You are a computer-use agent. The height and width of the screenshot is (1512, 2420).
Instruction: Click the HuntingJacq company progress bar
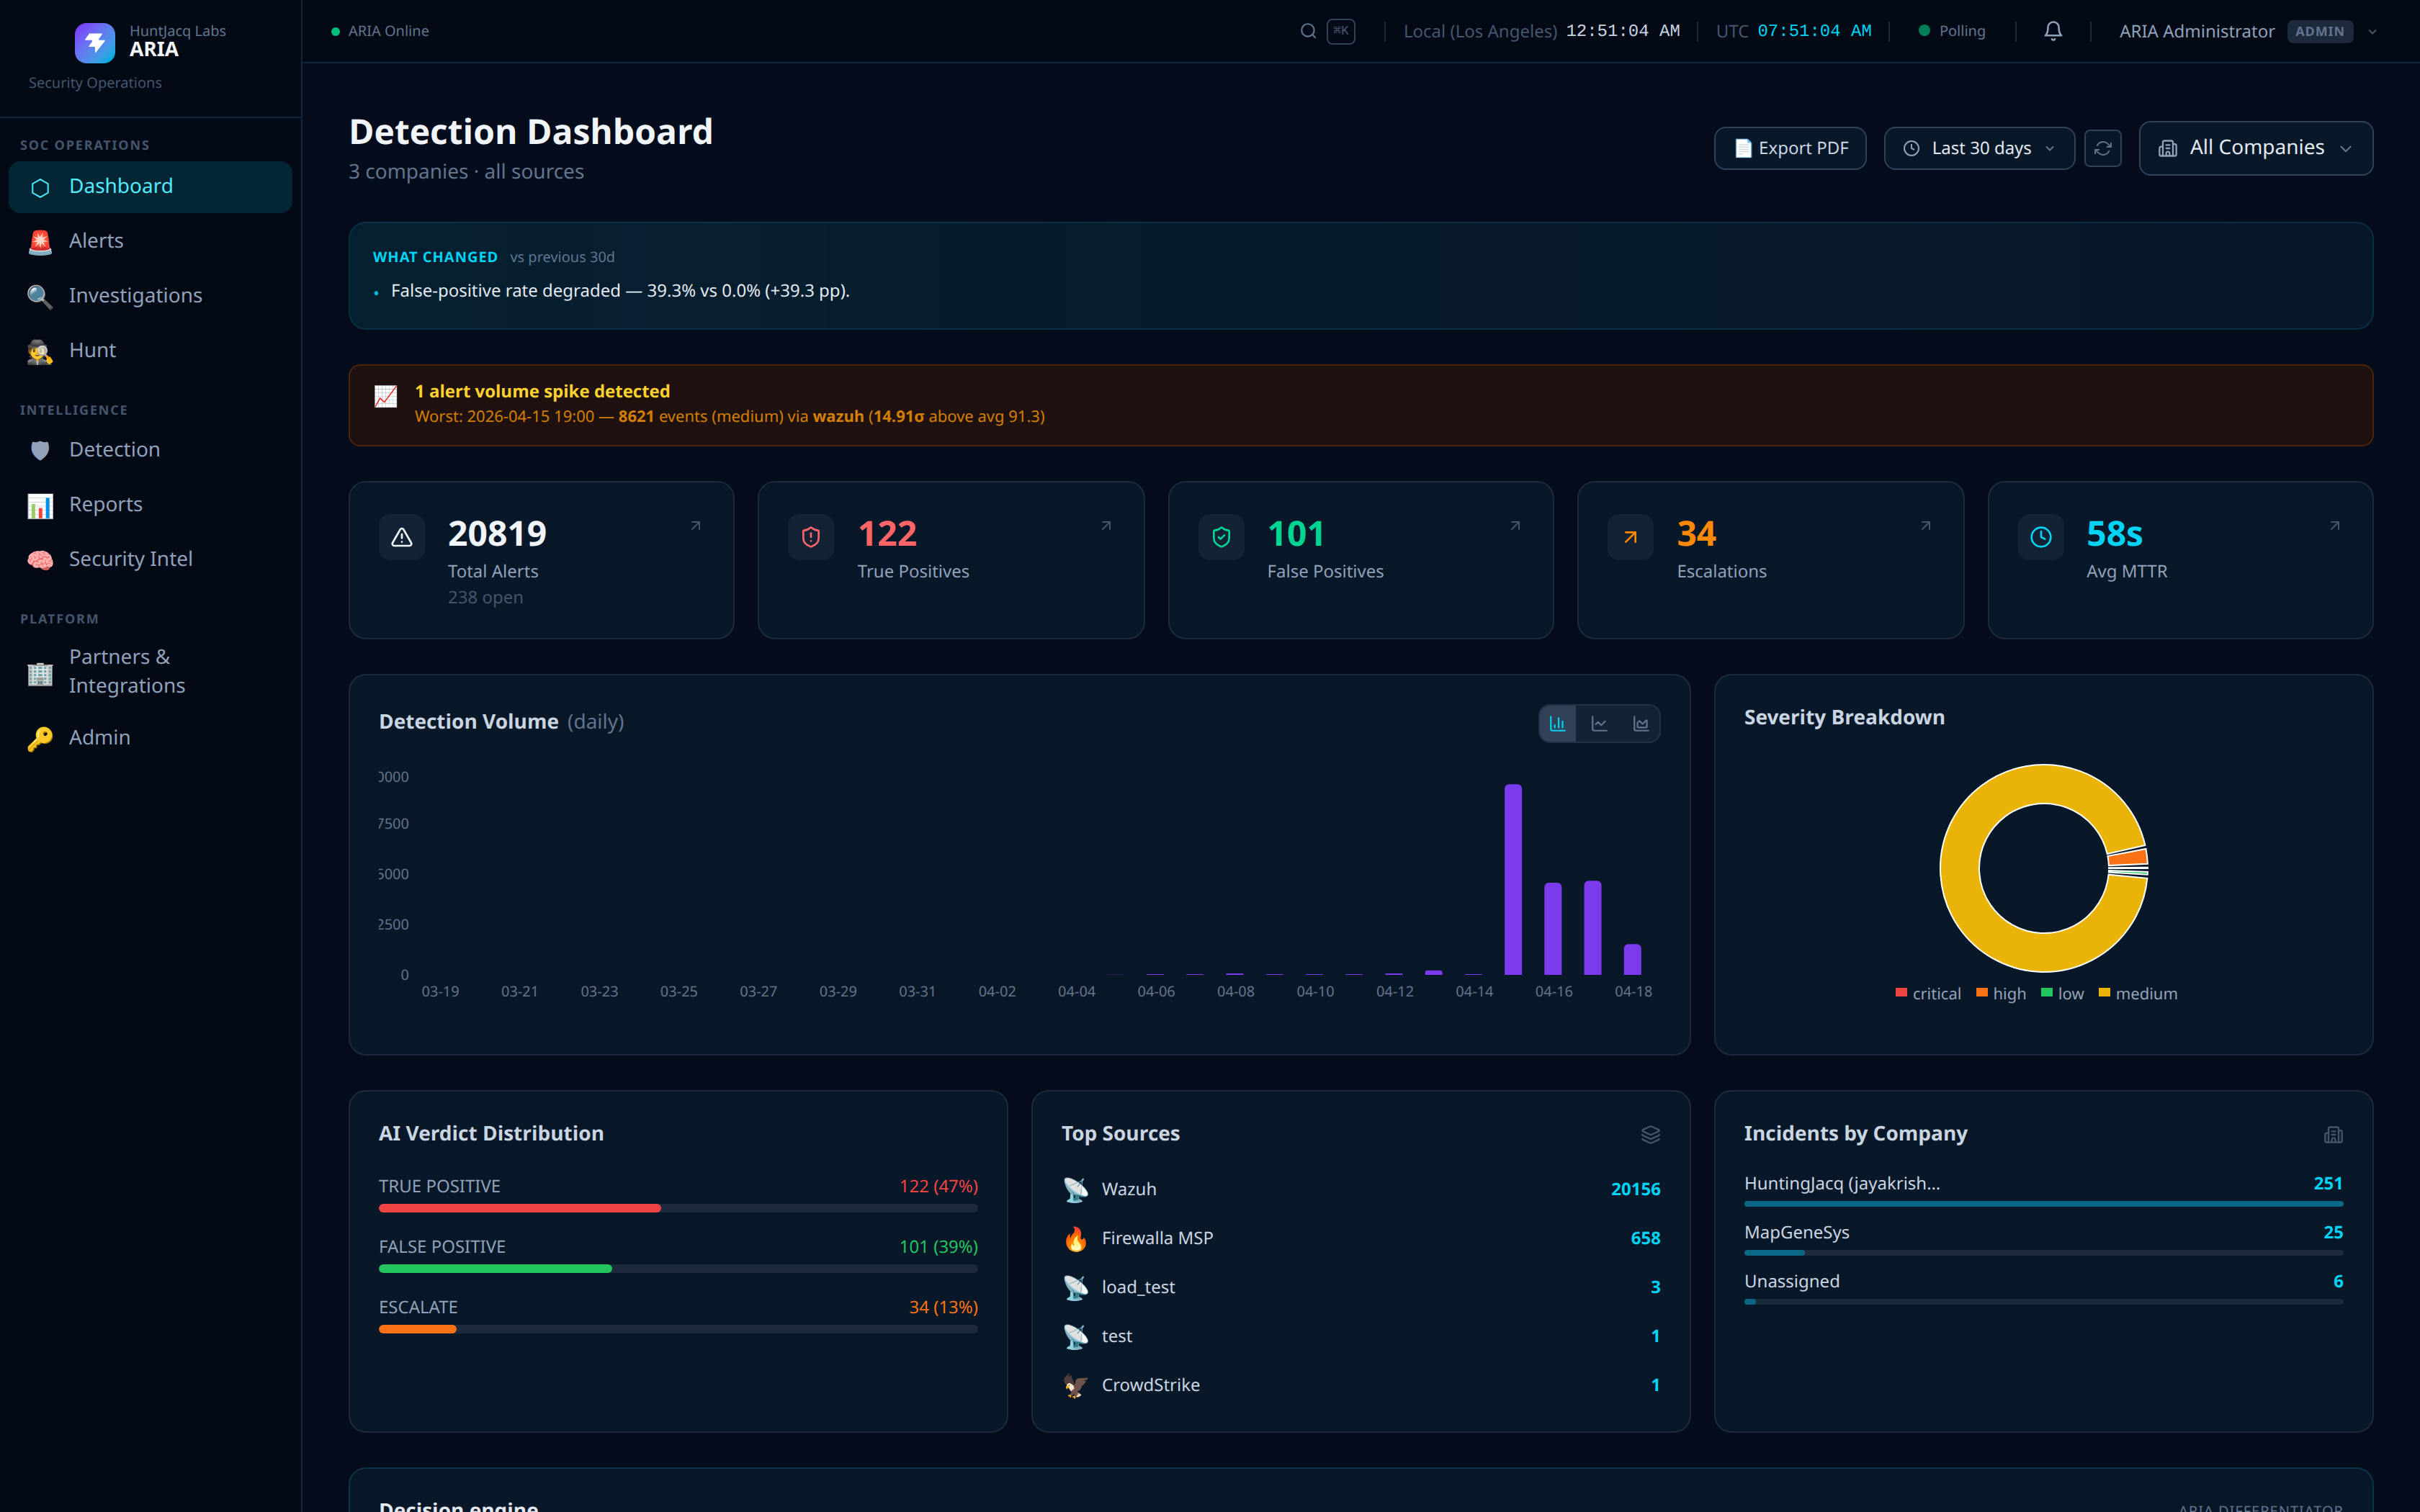pos(2043,1204)
